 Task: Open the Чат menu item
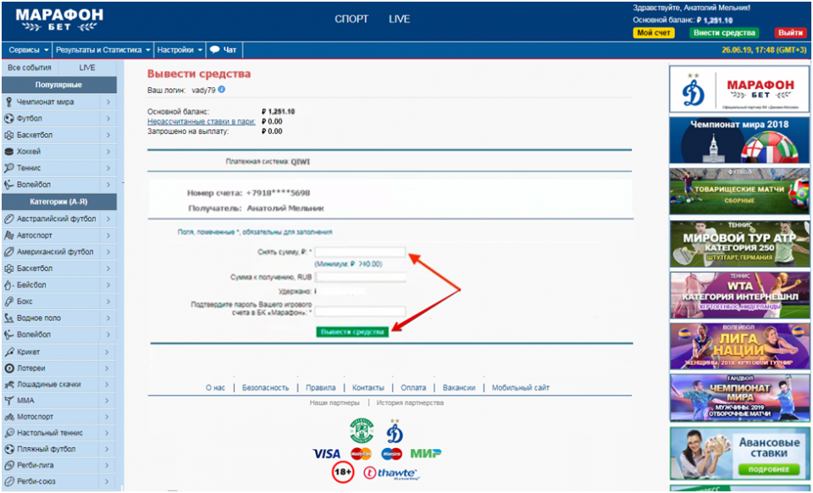pos(224,50)
